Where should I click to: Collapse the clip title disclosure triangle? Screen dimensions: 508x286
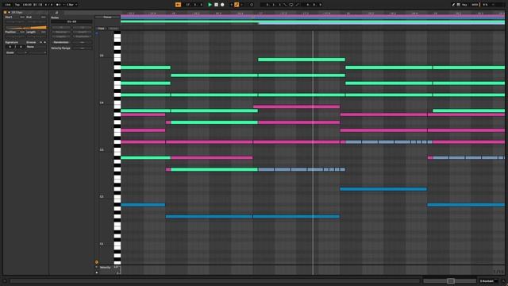[x=9, y=13]
